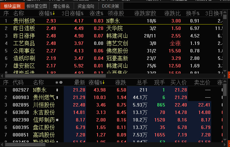Select stock 川恒股份
Viewport: 230px width, 147px height.
point(111,105)
